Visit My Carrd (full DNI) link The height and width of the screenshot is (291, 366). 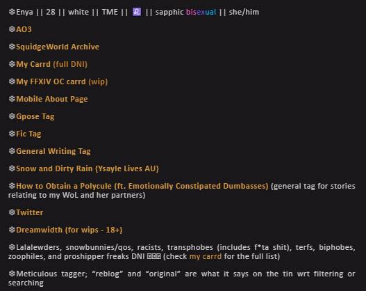tap(51, 64)
